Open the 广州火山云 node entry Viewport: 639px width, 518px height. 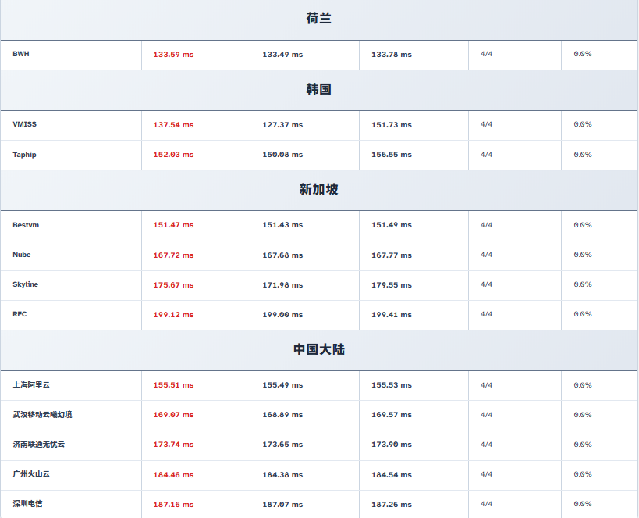(31, 474)
